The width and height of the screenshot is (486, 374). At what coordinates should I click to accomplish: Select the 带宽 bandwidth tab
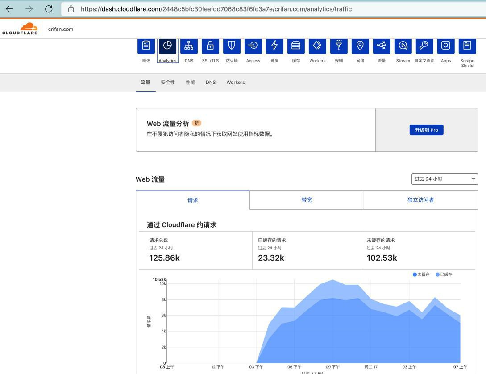pyautogui.click(x=307, y=200)
